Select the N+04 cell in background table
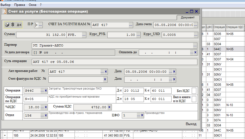Screen dimensions: 245x139 click(235, 59)
